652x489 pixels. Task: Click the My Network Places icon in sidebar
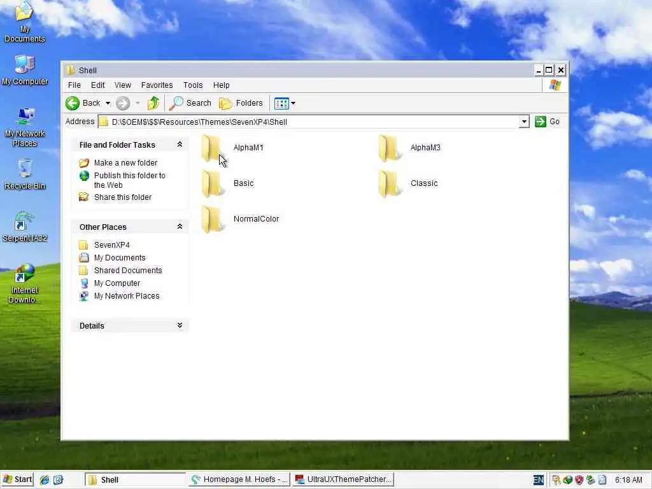tap(84, 296)
